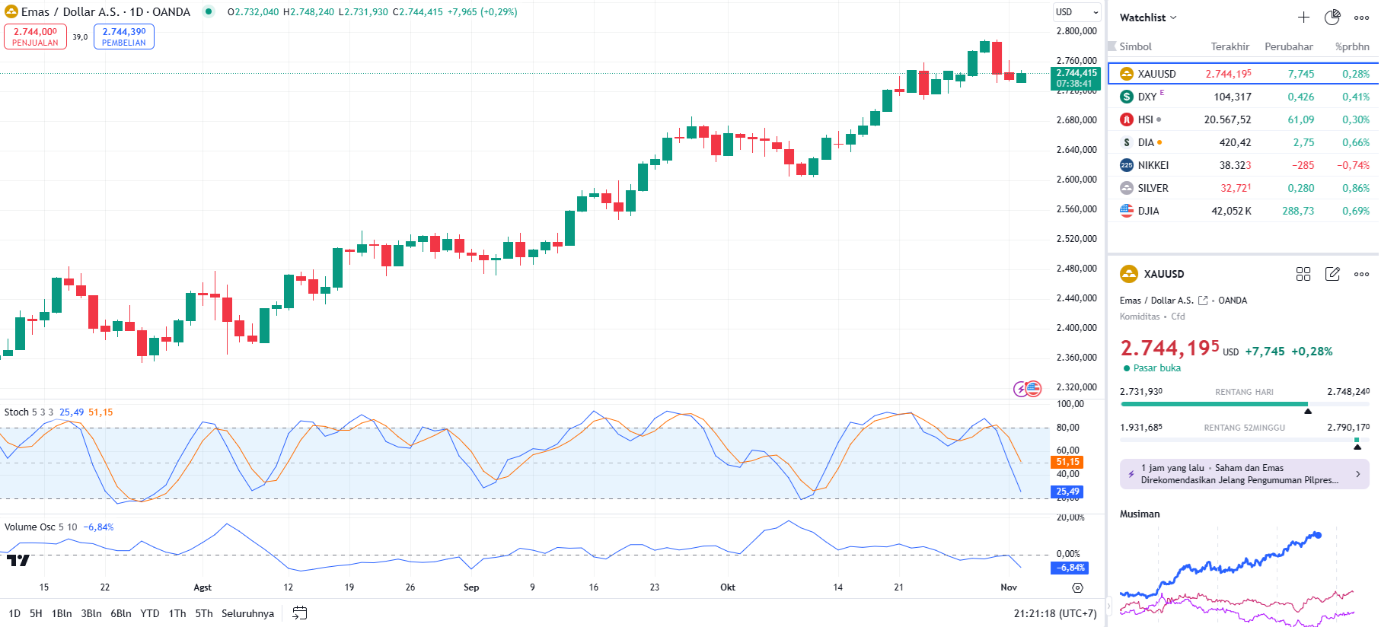Click the 21:21:18 (UTC+7) timezone label
Image resolution: width=1381 pixels, height=627 pixels.
click(1054, 613)
